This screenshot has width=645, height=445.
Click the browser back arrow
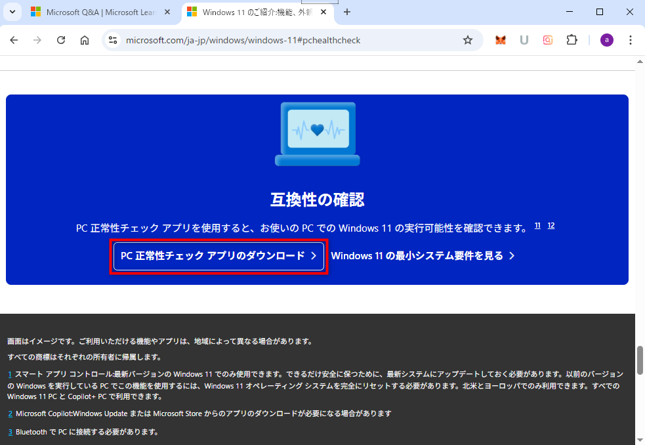(x=14, y=40)
